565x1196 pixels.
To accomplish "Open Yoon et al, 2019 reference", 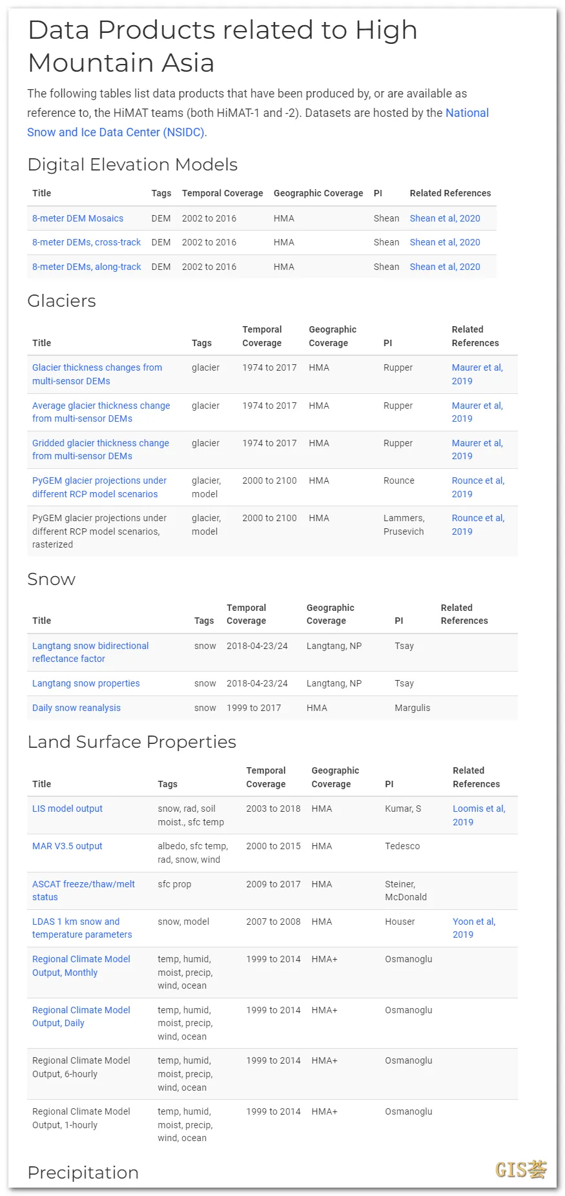I will tap(474, 928).
